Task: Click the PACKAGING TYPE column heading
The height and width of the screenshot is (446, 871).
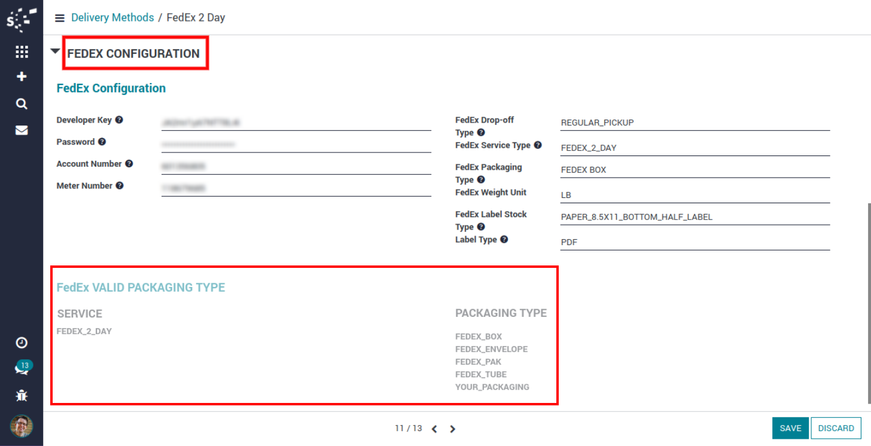Action: pyautogui.click(x=501, y=313)
